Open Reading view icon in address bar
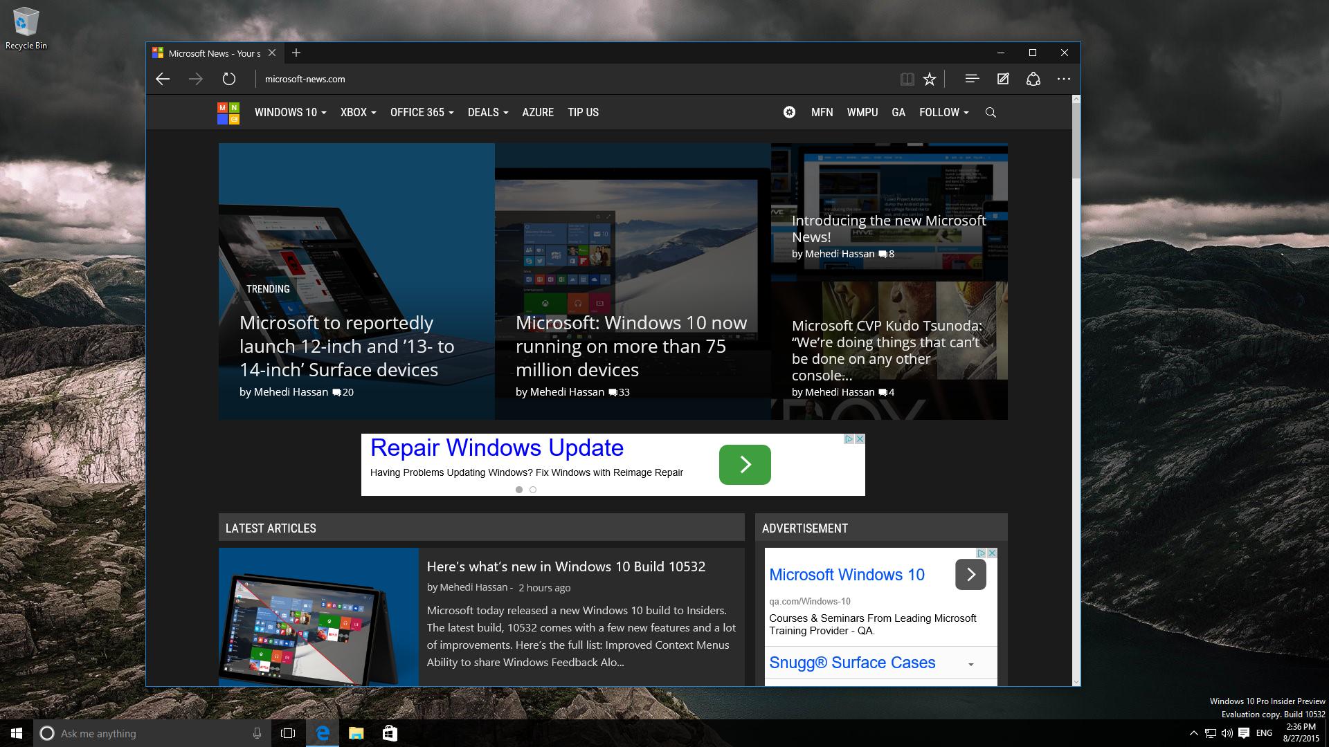Viewport: 1329px width, 747px height. [907, 79]
